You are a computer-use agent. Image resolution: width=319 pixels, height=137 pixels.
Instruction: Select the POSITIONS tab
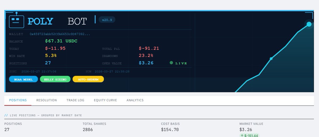click(x=18, y=100)
